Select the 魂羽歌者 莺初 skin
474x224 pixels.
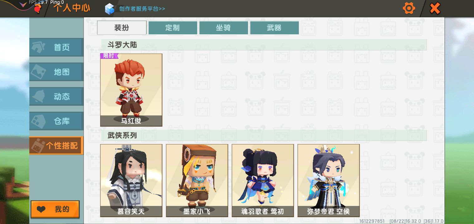(263, 180)
